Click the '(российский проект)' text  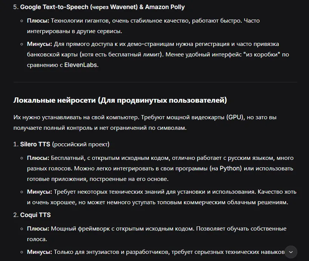[81, 144]
